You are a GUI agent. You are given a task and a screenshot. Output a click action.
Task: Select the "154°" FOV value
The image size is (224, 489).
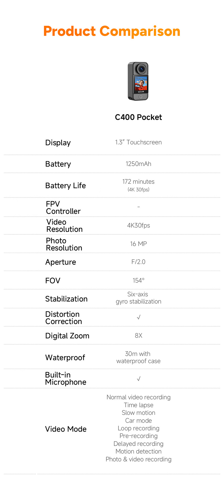[x=138, y=280]
